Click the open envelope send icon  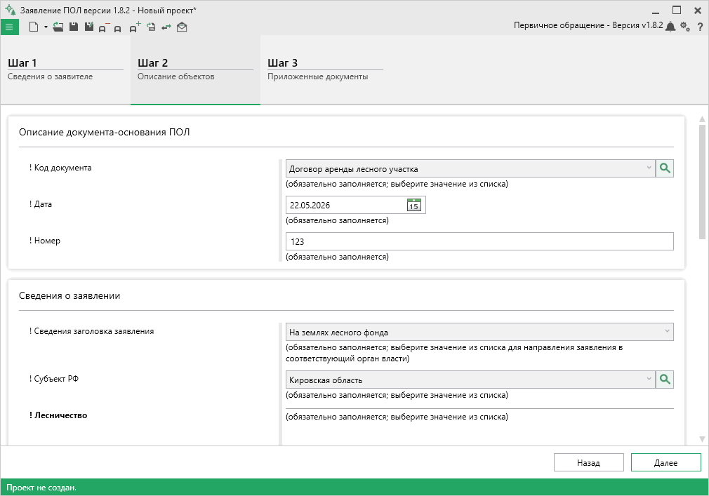182,27
